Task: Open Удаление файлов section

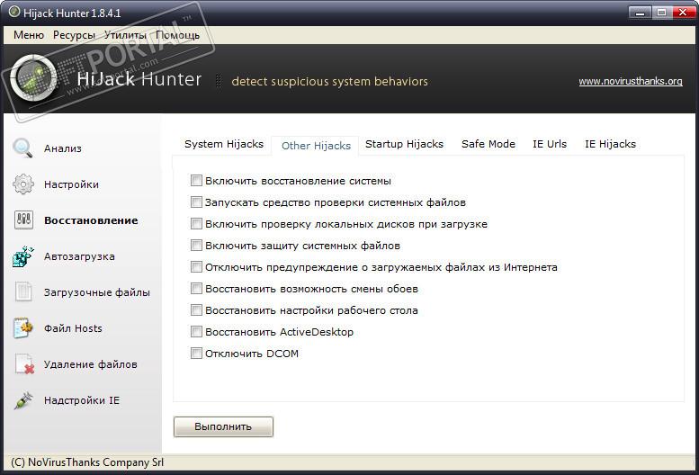Action: pyautogui.click(x=91, y=364)
